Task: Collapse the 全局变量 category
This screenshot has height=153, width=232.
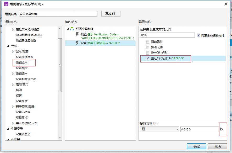Action: pos(8,129)
